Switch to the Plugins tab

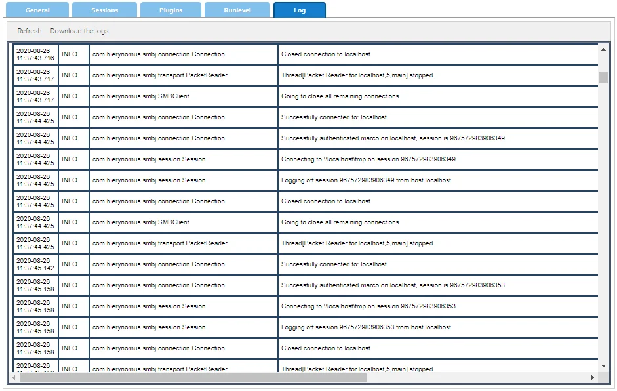coord(170,9)
